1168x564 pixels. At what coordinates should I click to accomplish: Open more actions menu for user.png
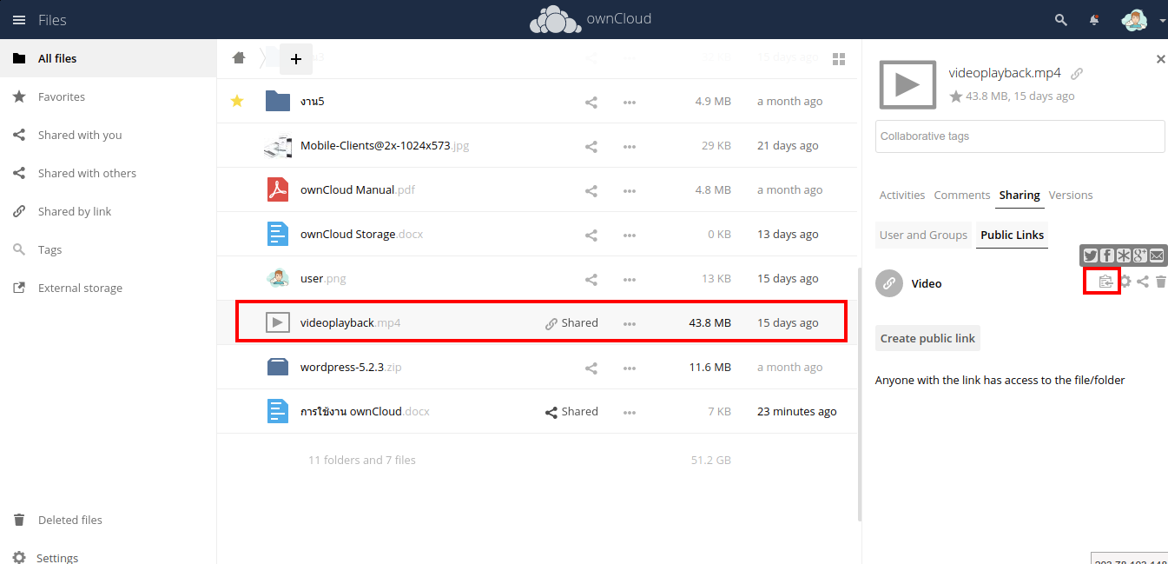click(630, 279)
